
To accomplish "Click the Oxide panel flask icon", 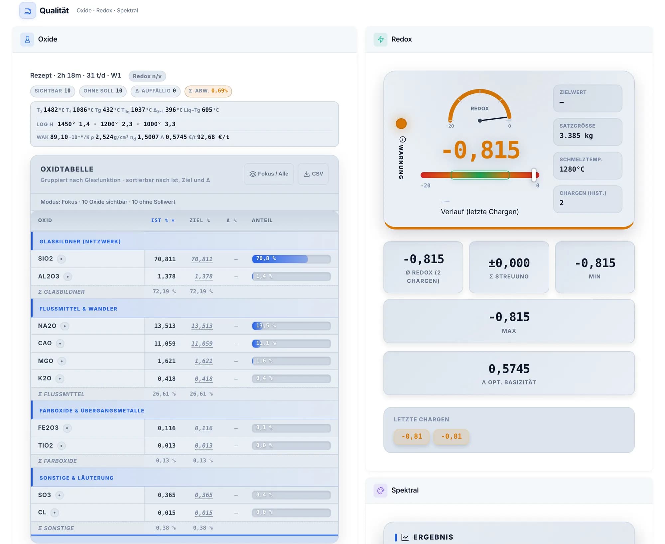I will tap(27, 39).
